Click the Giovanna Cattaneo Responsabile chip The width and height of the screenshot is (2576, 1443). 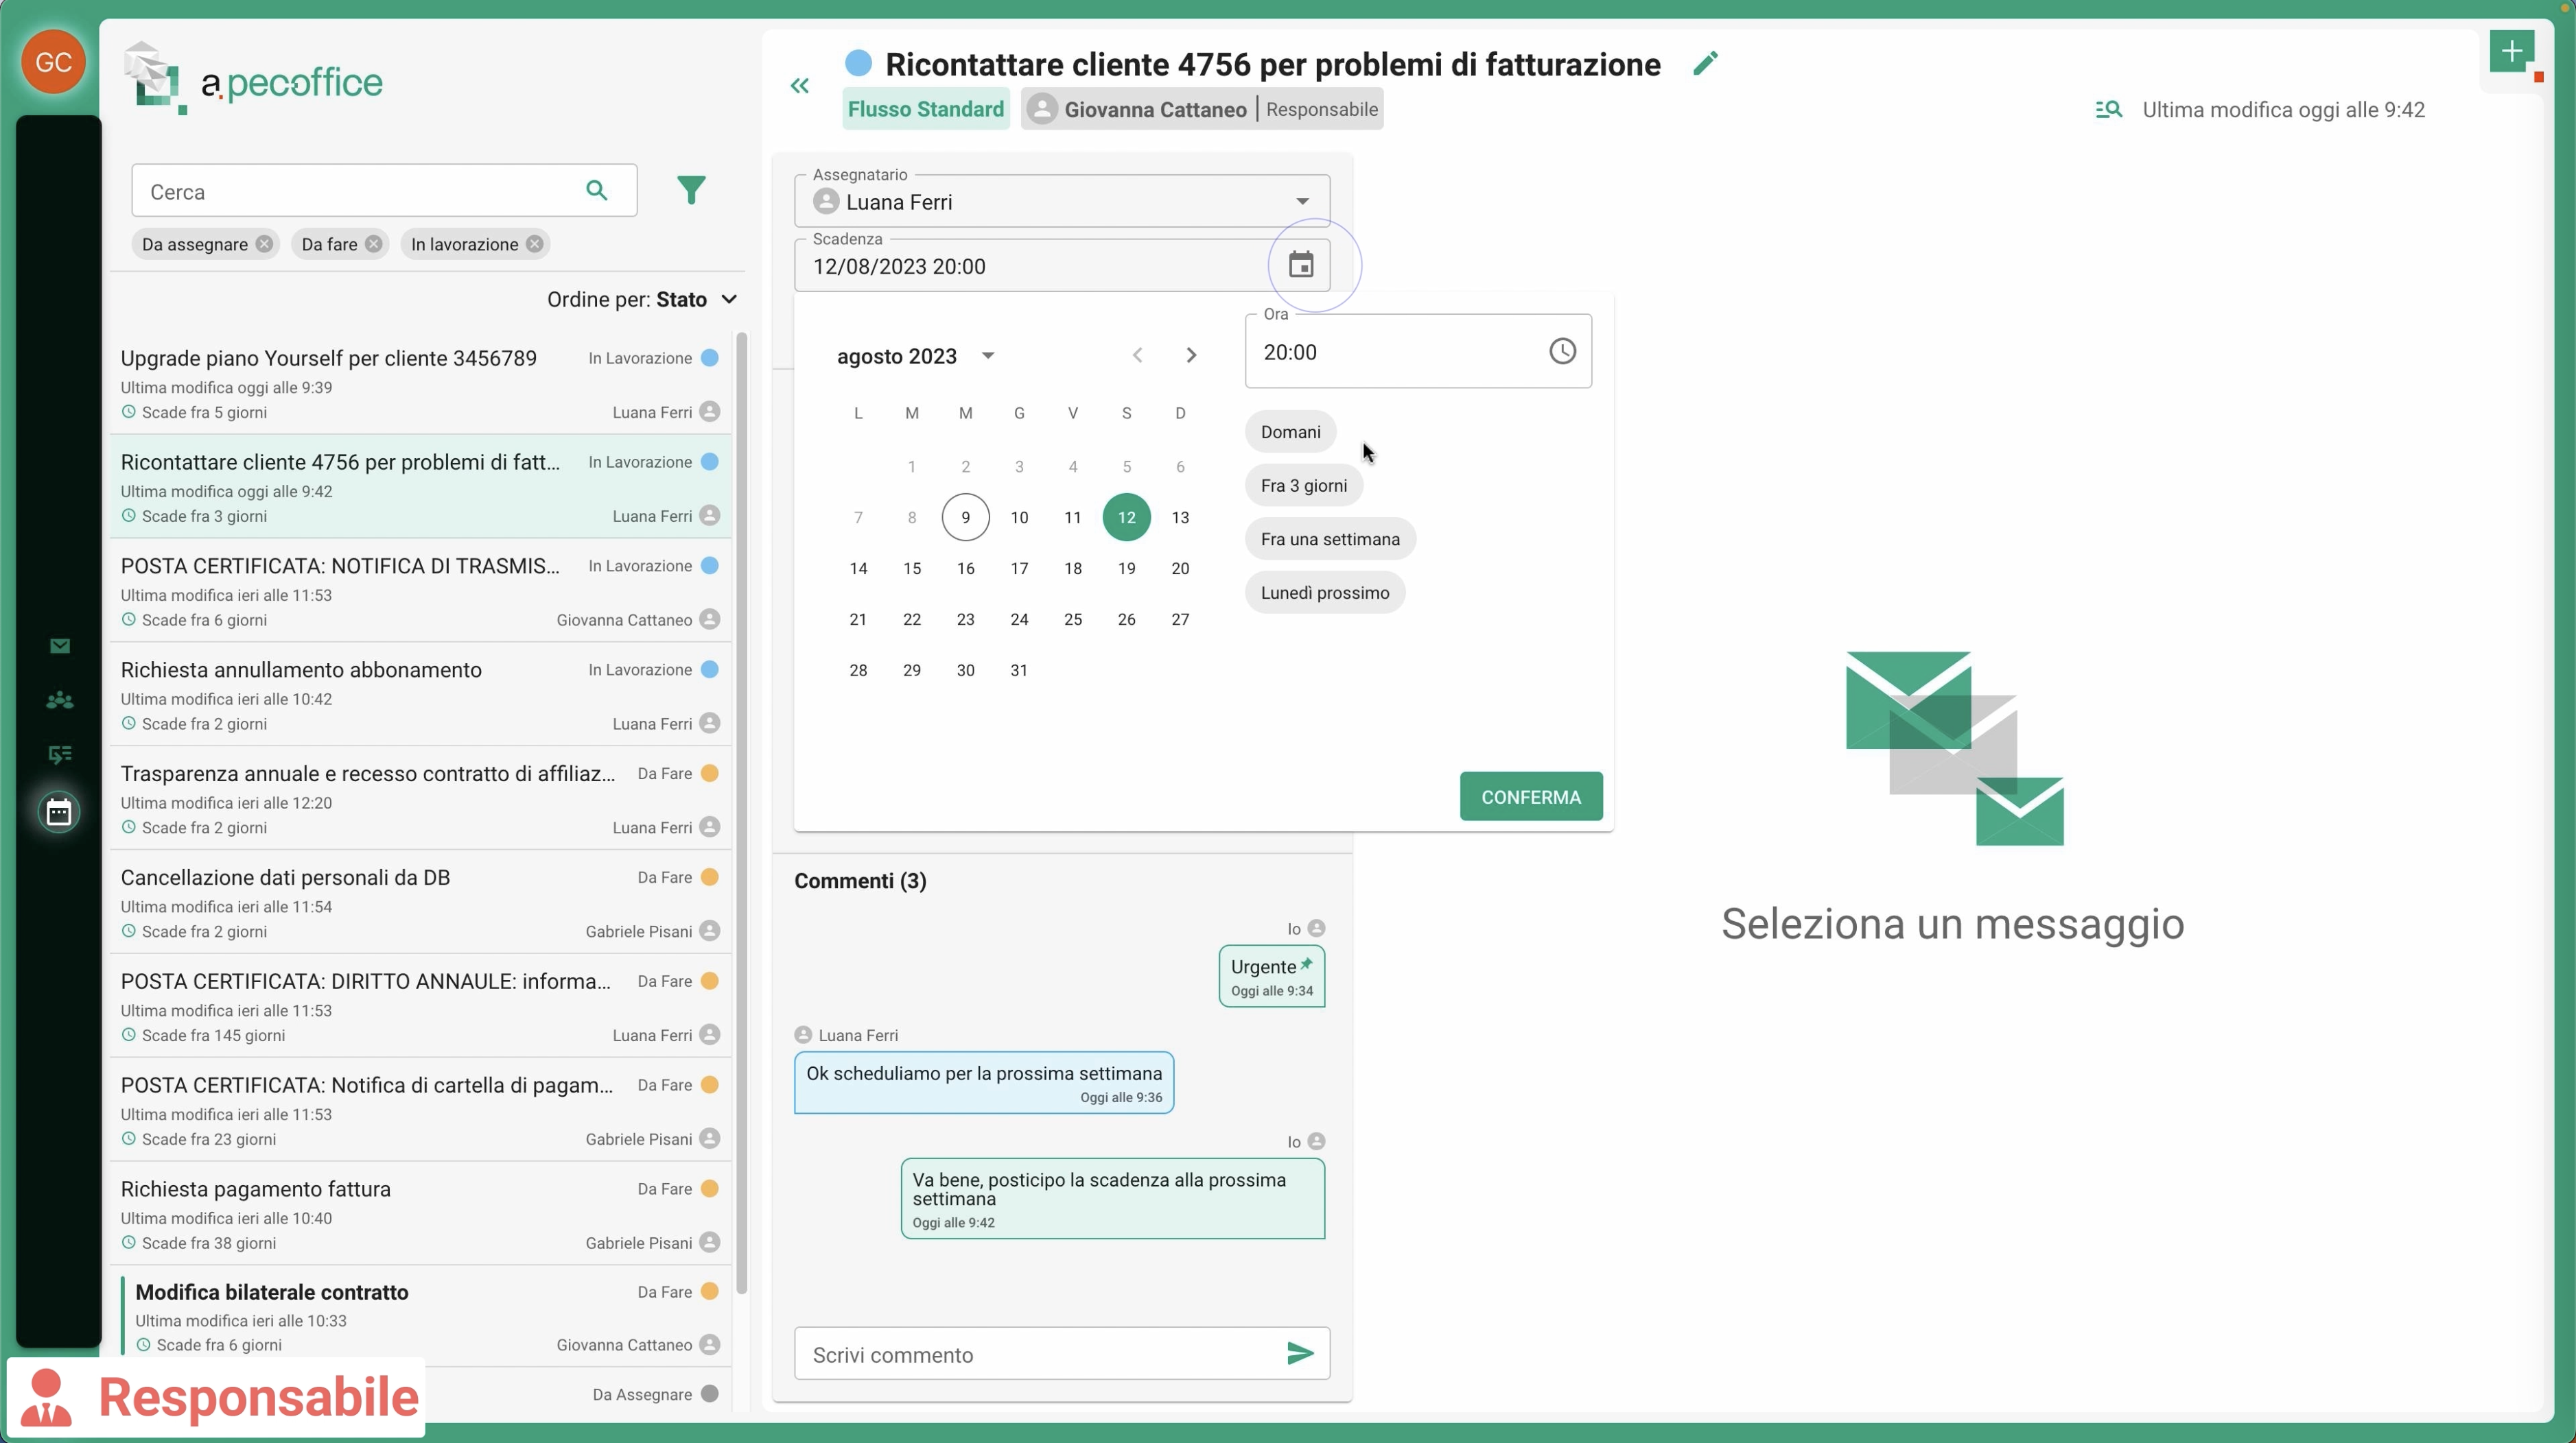pos(1202,109)
